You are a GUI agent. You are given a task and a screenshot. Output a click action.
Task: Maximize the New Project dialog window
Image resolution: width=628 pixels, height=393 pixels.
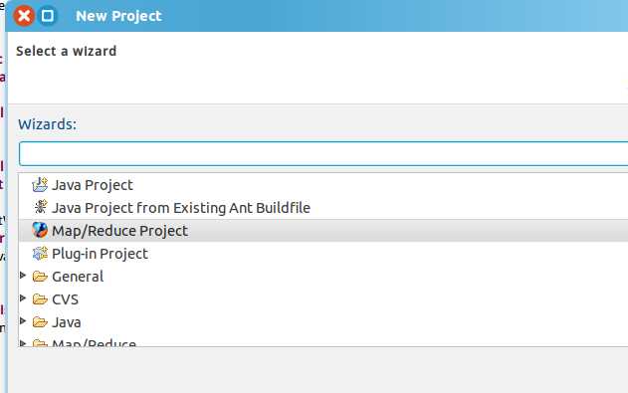48,16
